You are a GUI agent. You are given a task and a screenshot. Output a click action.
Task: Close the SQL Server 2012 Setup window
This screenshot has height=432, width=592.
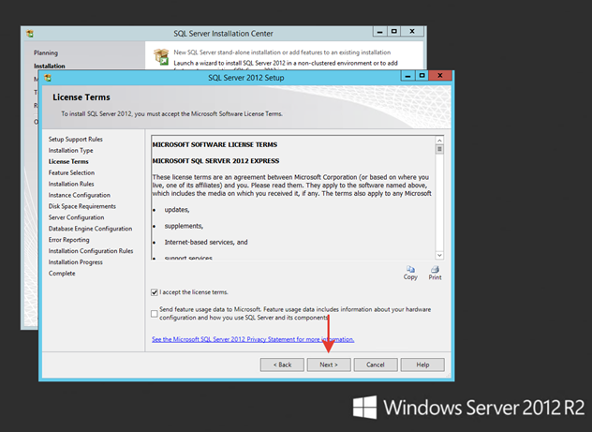coord(440,76)
